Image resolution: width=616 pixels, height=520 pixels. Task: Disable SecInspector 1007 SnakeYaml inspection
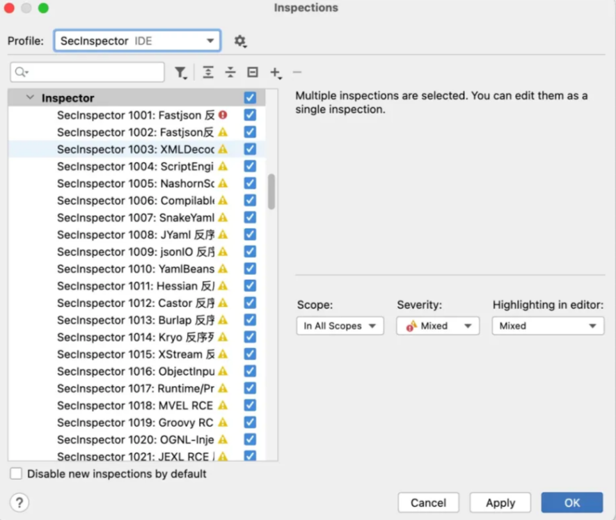pyautogui.click(x=250, y=217)
